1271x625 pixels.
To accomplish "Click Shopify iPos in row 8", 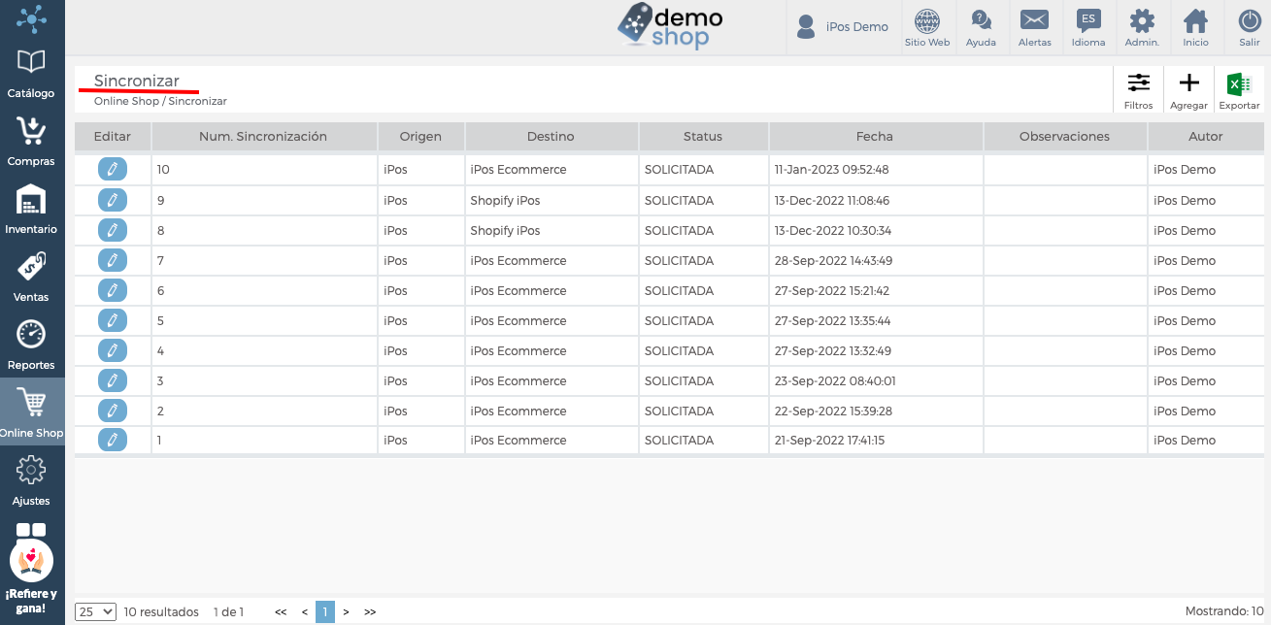I will [505, 231].
